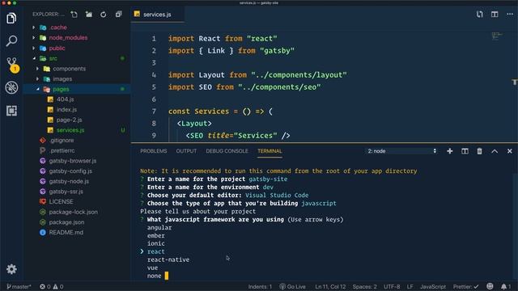This screenshot has height=291, width=518.
Task: Open changes icon in editor toolbar
Action: (480, 15)
